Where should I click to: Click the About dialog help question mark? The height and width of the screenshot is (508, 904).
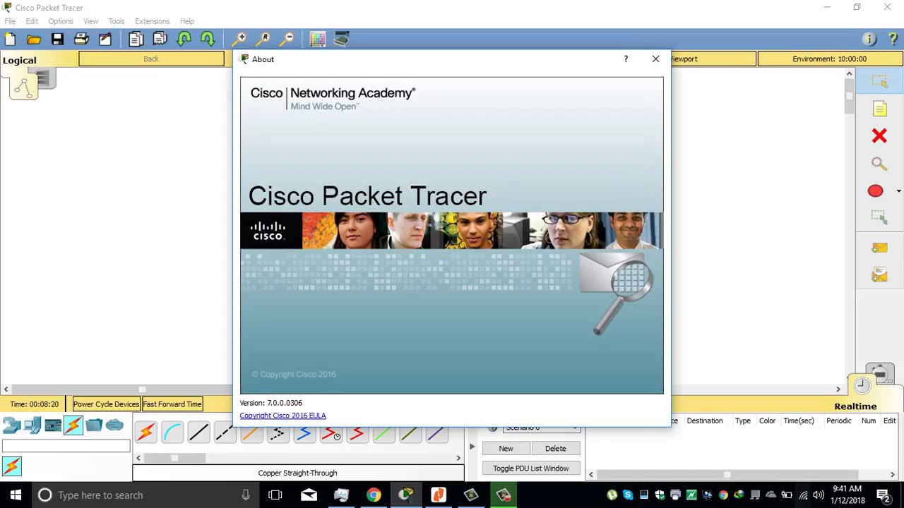tap(626, 59)
